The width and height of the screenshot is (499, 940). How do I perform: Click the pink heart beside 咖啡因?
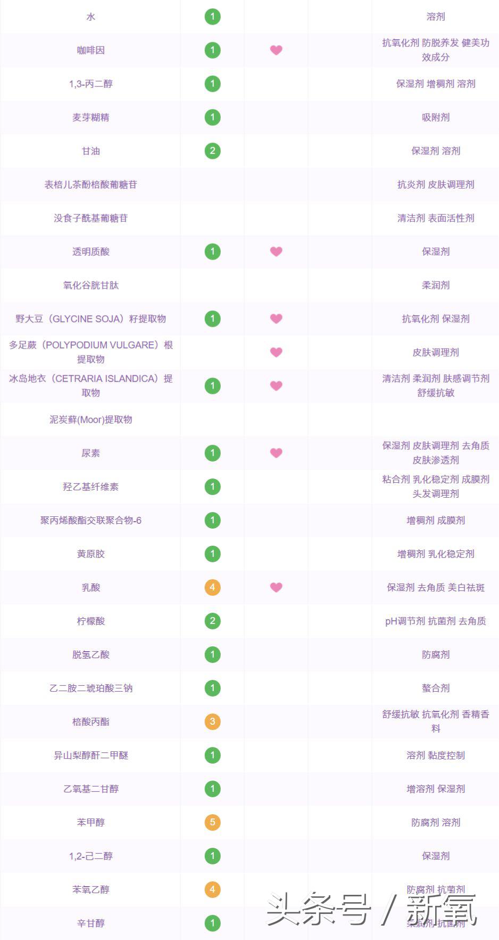click(276, 50)
